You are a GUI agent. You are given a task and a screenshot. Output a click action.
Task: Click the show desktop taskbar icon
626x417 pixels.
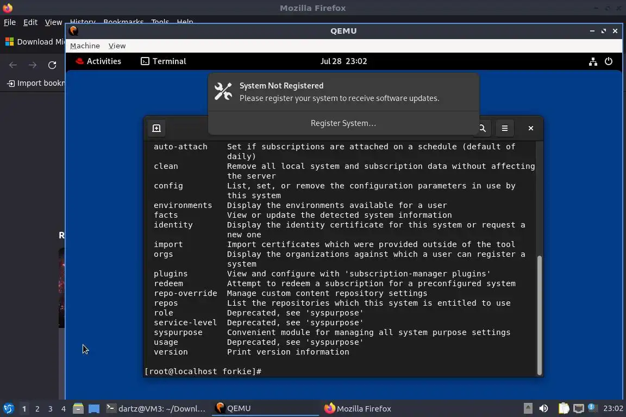[x=94, y=409]
